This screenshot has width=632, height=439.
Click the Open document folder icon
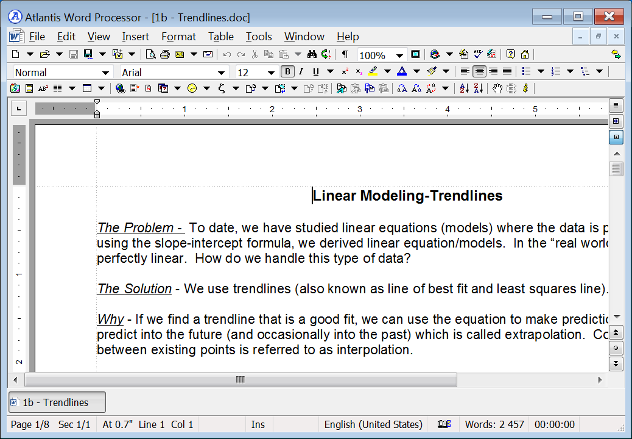tap(44, 54)
